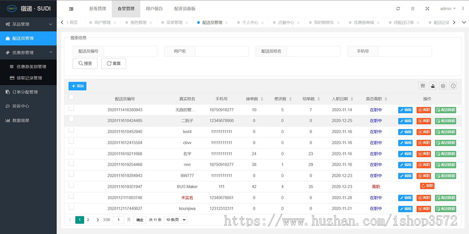
Task: Close the 个人中心 tab
Action: [x=262, y=23]
